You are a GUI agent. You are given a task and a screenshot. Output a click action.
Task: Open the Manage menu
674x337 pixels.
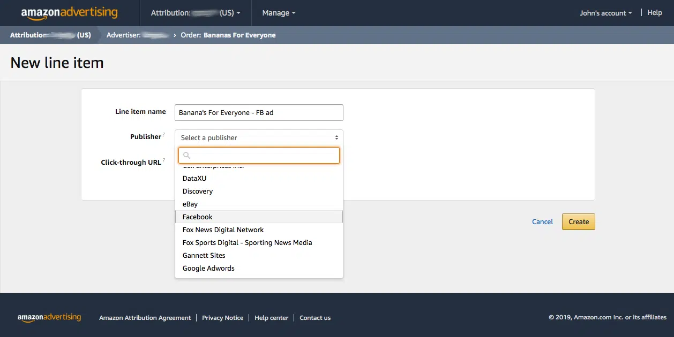(279, 13)
